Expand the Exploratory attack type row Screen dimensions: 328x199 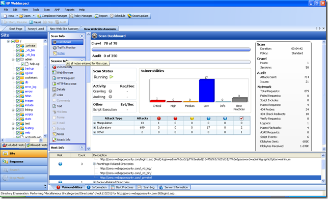tap(95, 128)
